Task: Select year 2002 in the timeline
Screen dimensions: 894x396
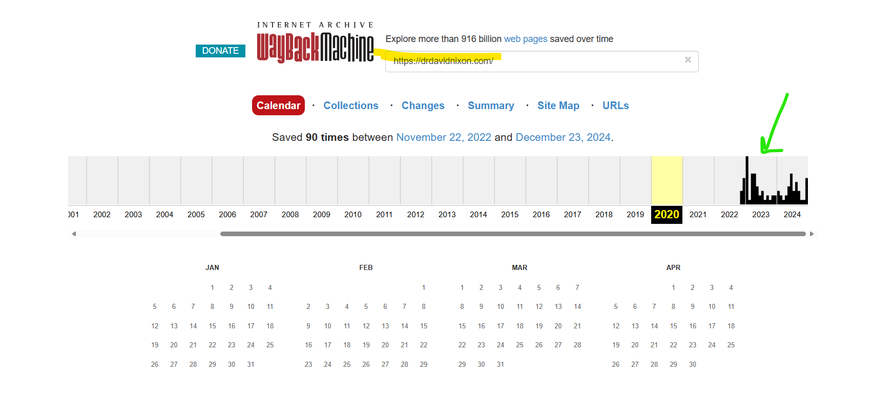Action: (x=102, y=215)
